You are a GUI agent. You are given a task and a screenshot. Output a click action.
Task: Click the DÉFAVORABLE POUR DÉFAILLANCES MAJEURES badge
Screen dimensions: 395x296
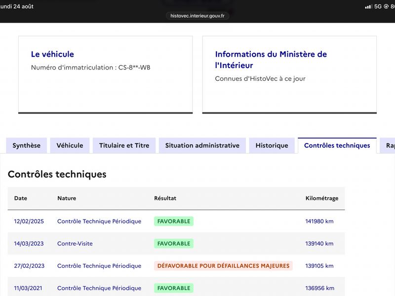(224, 266)
